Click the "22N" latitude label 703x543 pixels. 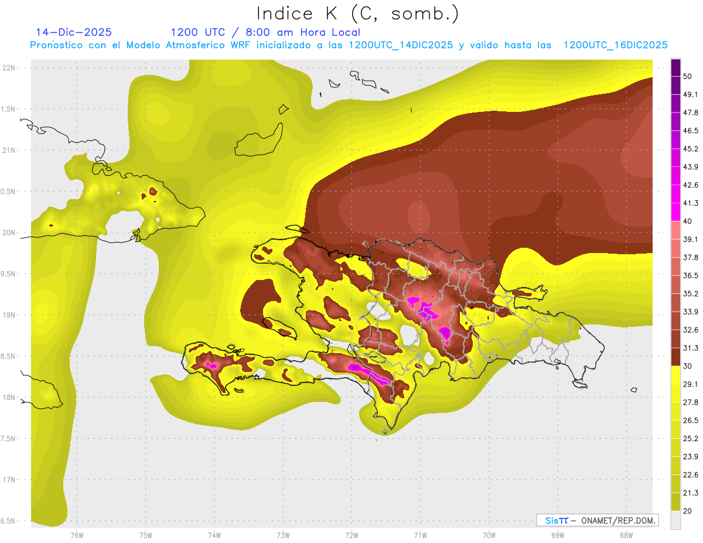9,67
